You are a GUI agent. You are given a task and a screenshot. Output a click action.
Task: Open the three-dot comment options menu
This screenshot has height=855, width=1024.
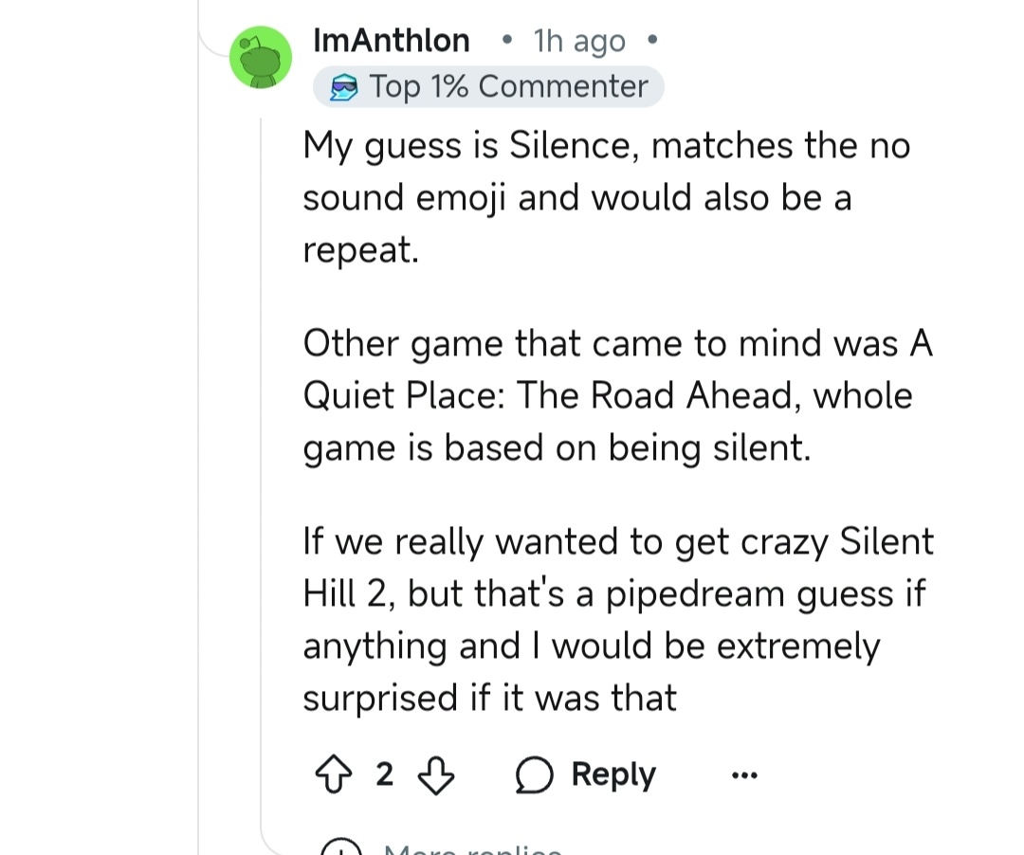click(x=745, y=775)
